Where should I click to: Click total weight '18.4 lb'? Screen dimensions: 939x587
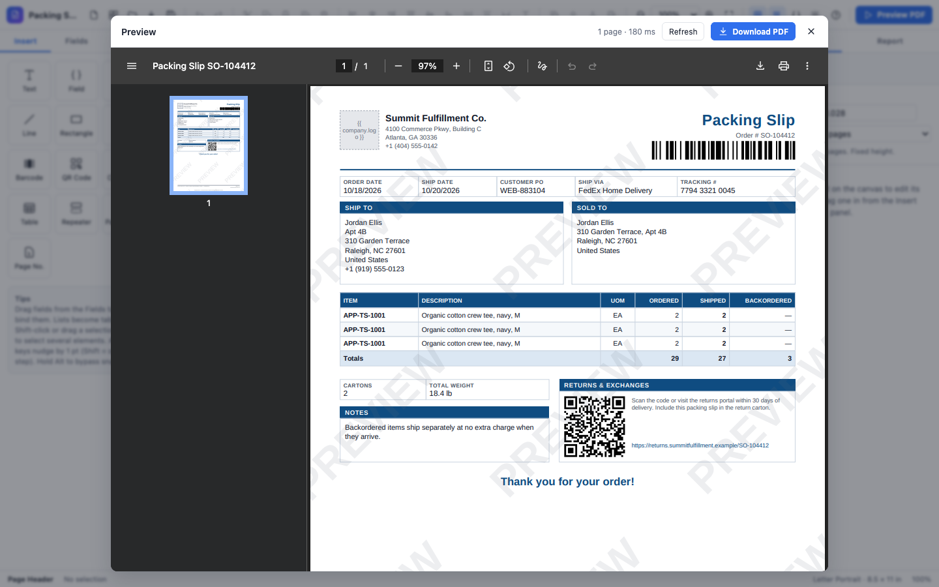[441, 393]
